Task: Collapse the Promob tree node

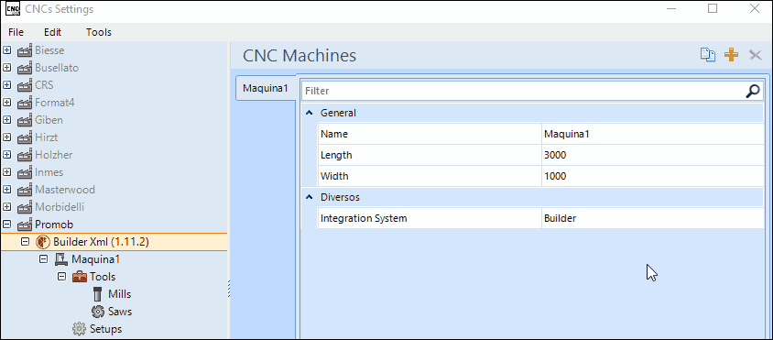Action: [x=7, y=225]
